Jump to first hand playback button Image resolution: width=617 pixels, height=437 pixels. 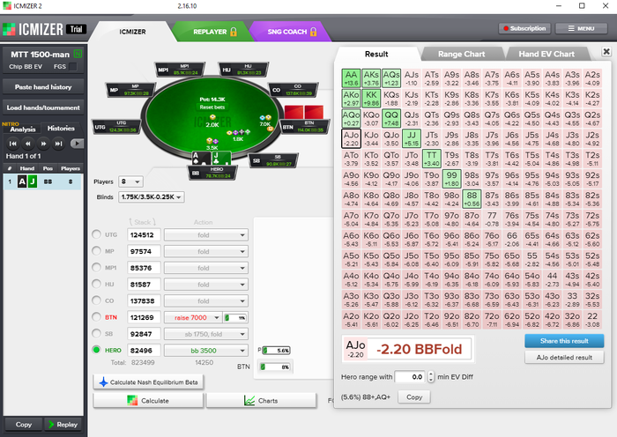12,144
